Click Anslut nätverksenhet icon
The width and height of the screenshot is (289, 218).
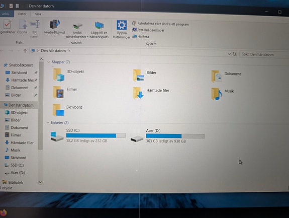pyautogui.click(x=77, y=26)
